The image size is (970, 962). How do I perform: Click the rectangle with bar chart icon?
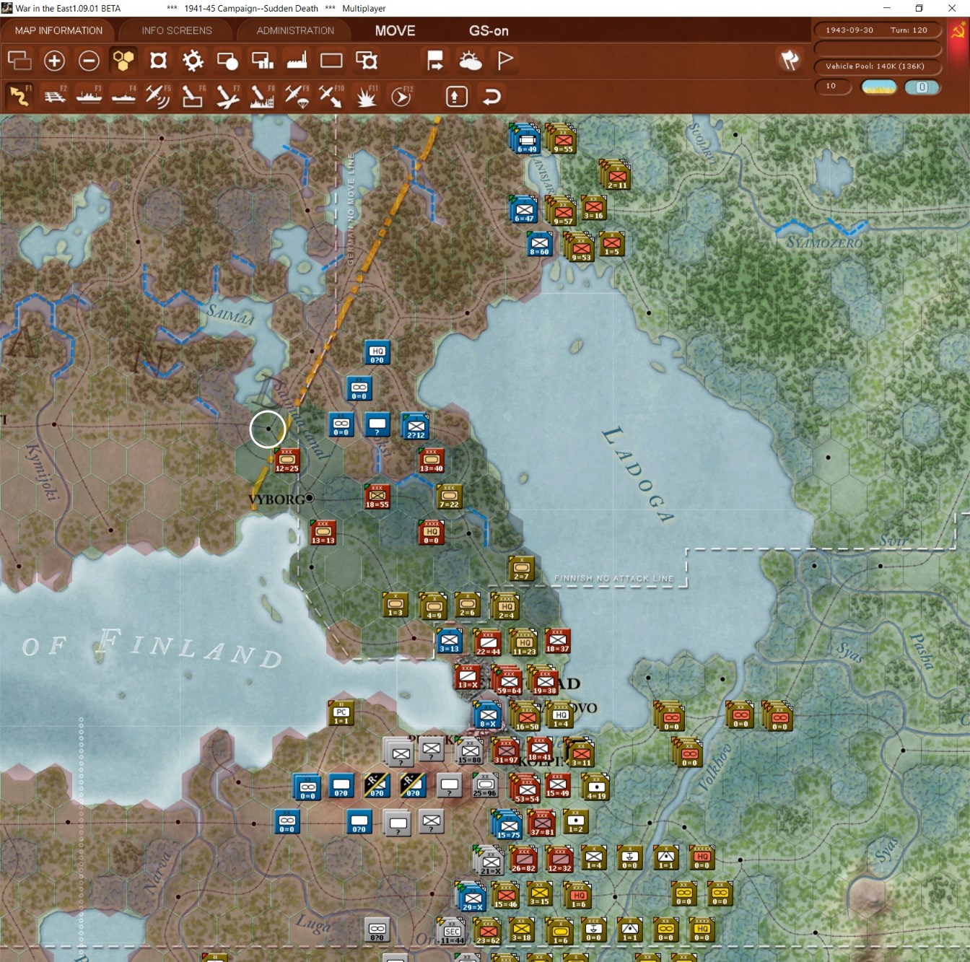[262, 61]
